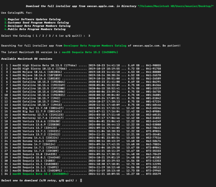
Task: Click the macOS Ventura 13.7.2 (22H312) entry
Action: click(x=81, y=135)
